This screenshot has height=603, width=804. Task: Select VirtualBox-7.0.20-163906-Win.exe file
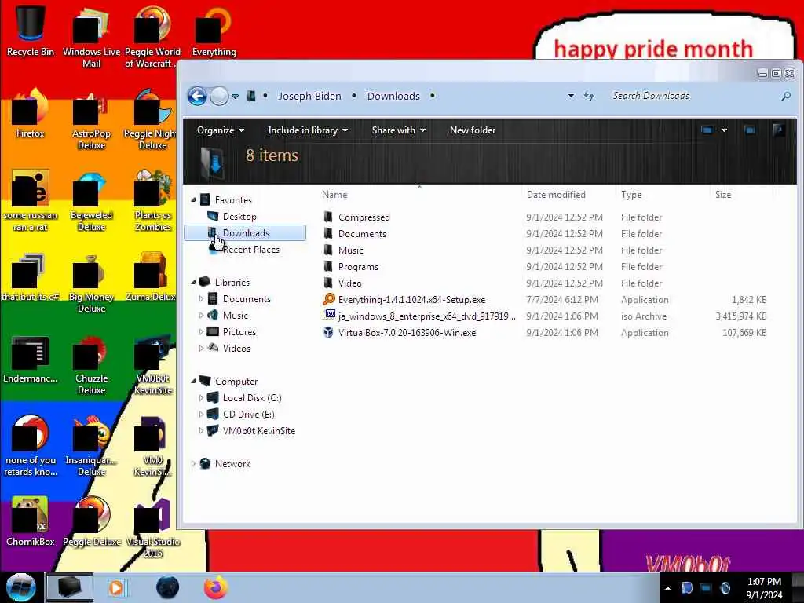tap(407, 332)
